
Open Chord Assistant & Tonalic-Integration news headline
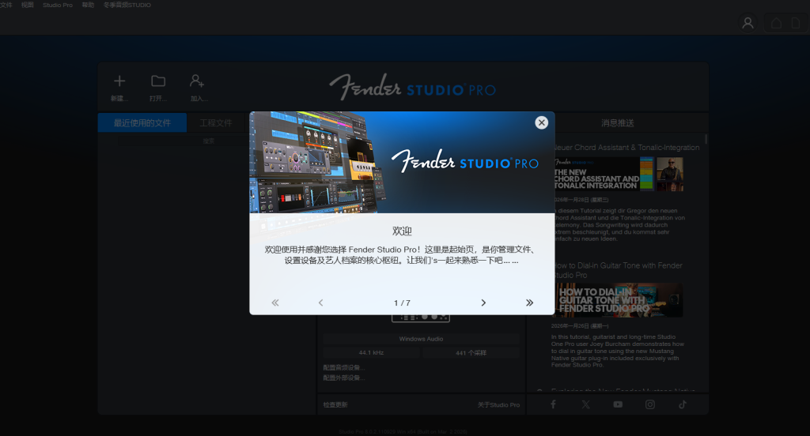627,148
